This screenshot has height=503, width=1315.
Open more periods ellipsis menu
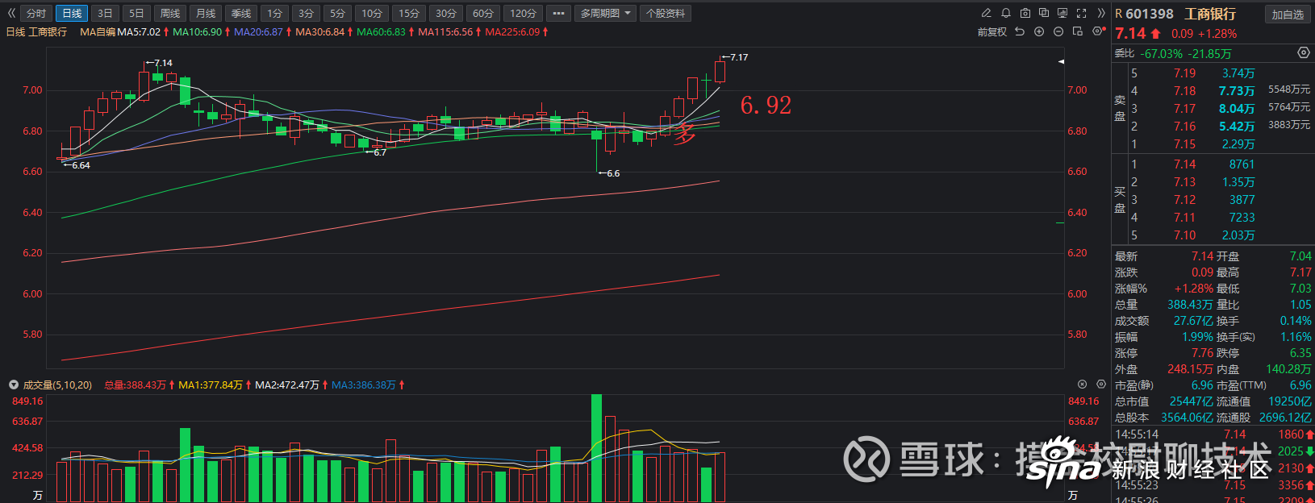click(558, 13)
